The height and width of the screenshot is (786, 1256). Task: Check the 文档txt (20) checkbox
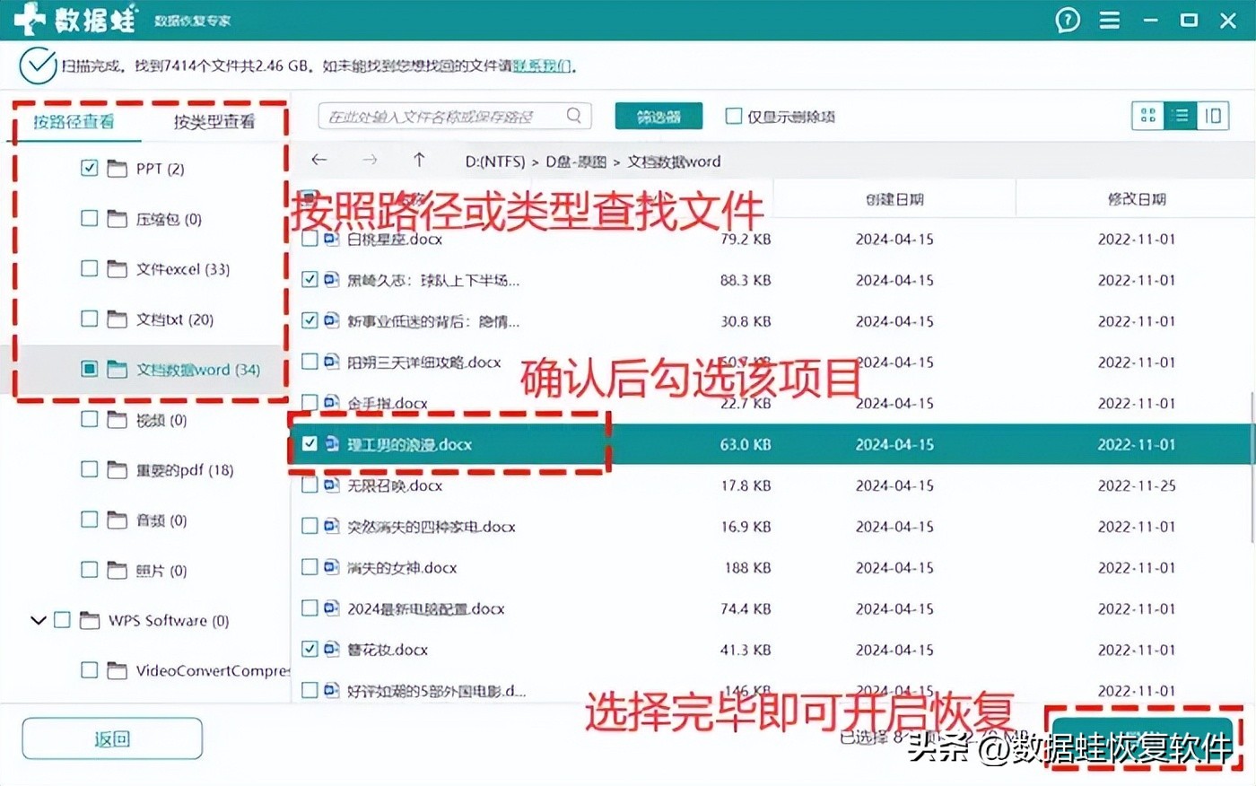[89, 319]
